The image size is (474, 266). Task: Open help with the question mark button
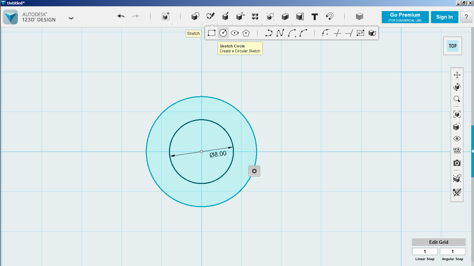pos(466,17)
